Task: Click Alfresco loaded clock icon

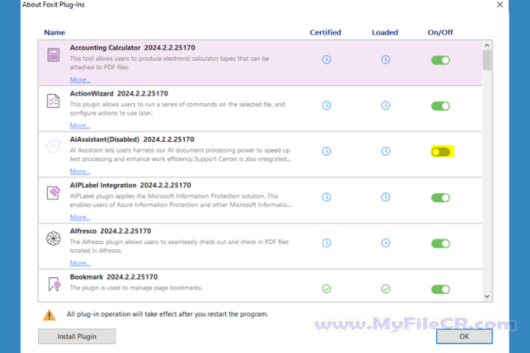Action: (x=386, y=243)
